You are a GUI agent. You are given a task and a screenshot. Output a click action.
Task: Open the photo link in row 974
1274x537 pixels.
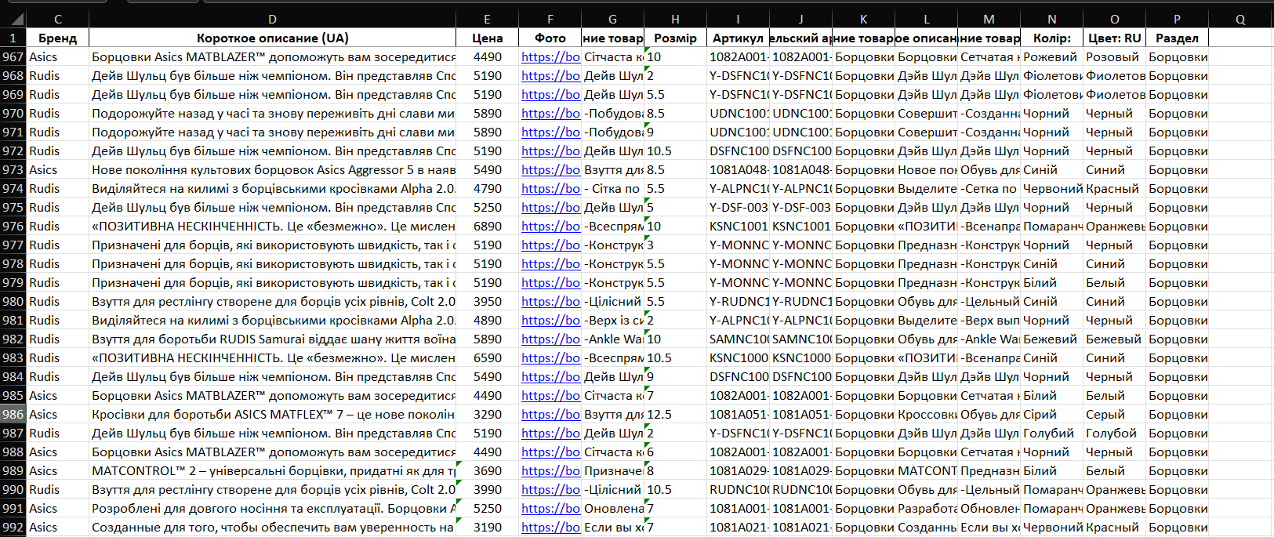pyautogui.click(x=550, y=188)
